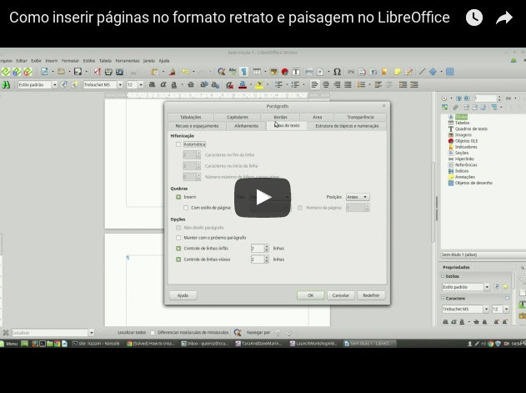Switch to the Alinhamento tab
526x393 pixels.
(246, 126)
